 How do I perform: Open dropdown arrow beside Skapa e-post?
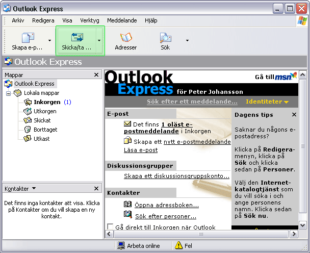pyautogui.click(x=49, y=40)
